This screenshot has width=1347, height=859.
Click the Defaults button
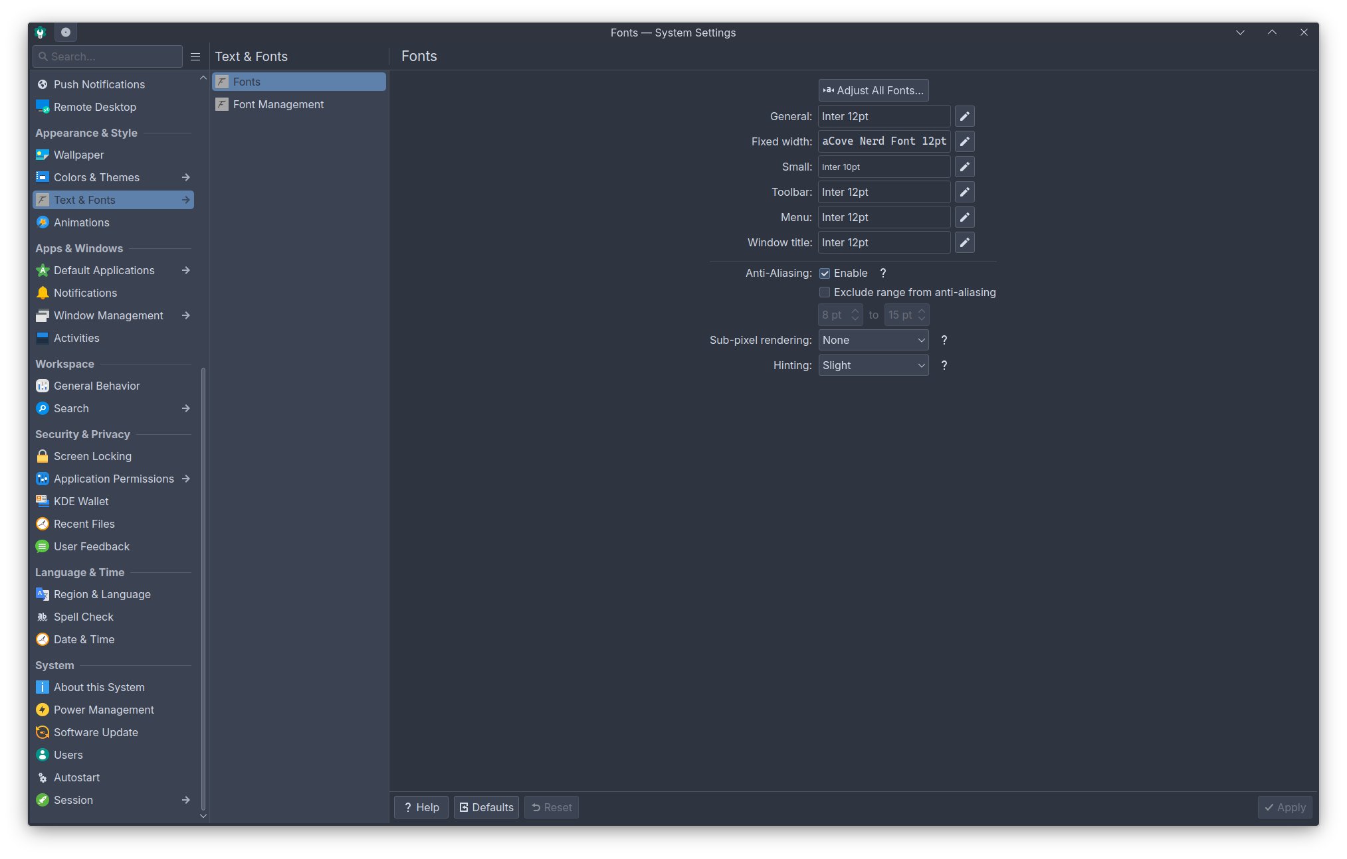pyautogui.click(x=486, y=807)
